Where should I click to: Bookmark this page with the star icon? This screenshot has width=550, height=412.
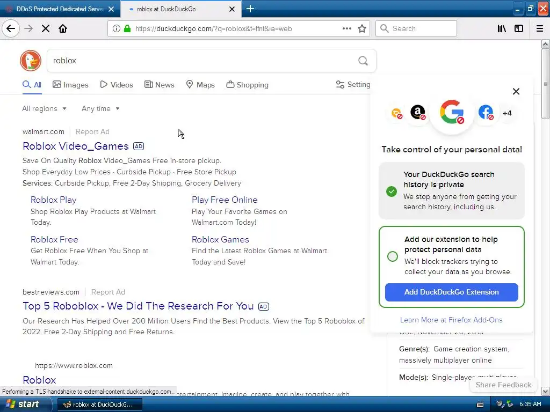pyautogui.click(x=362, y=28)
